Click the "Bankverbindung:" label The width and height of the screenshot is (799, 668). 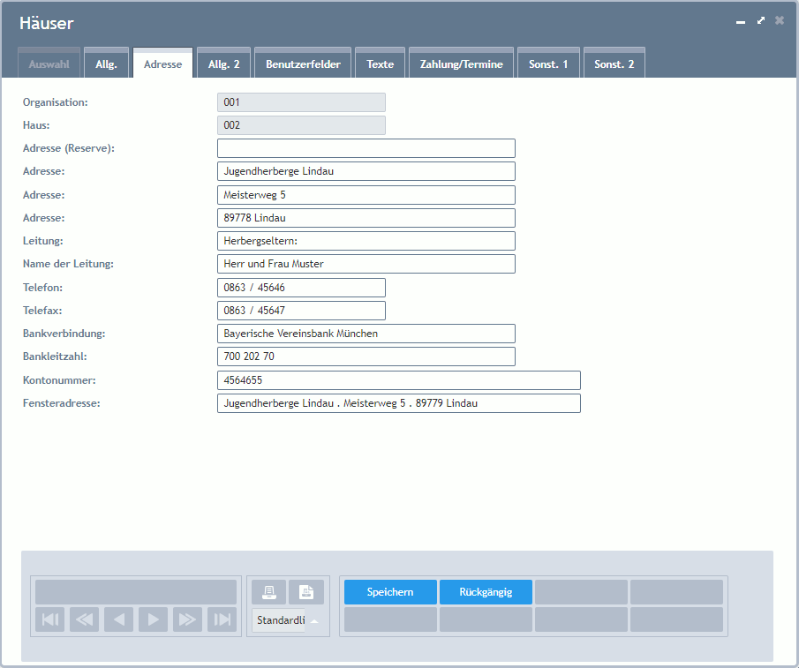pos(64,334)
